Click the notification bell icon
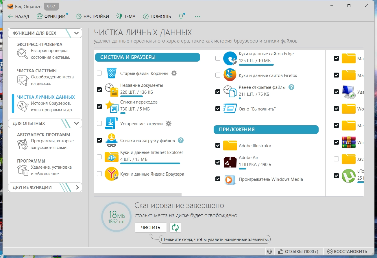Image resolution: width=377 pixels, height=258 pixels. 181,16
